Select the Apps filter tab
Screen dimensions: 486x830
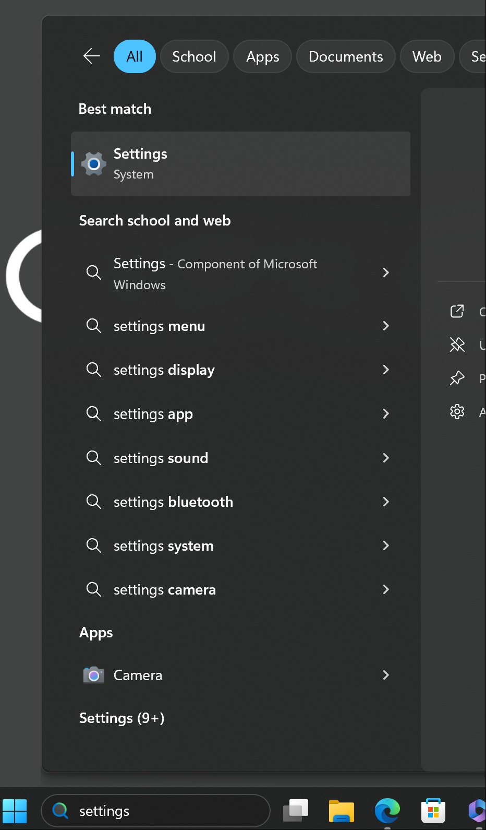click(262, 56)
